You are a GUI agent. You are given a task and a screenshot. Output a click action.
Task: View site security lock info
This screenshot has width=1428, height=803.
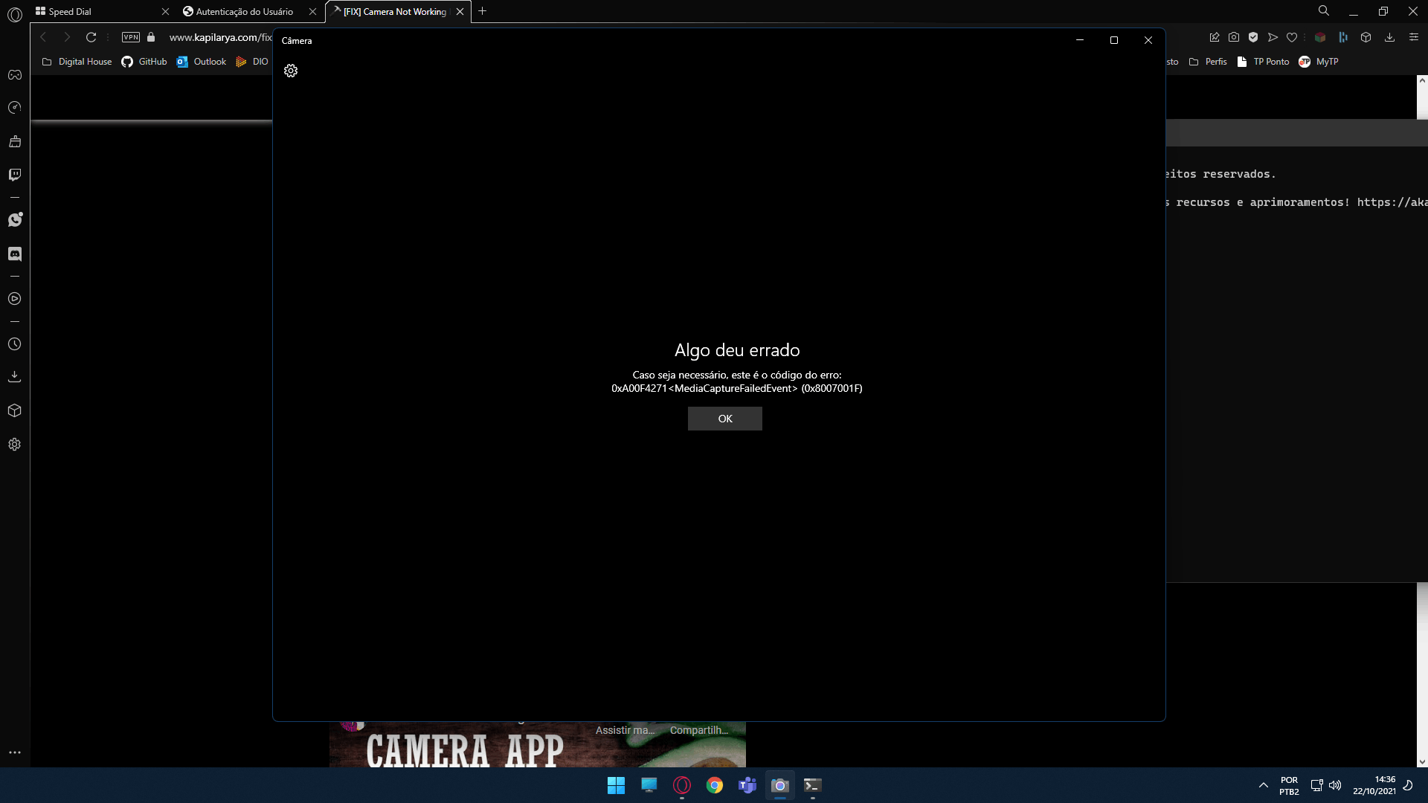[151, 37]
